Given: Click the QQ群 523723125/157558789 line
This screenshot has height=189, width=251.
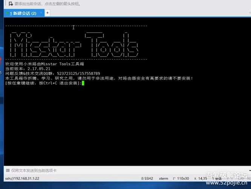Looking at the screenshot, I should pyautogui.click(x=52, y=74).
